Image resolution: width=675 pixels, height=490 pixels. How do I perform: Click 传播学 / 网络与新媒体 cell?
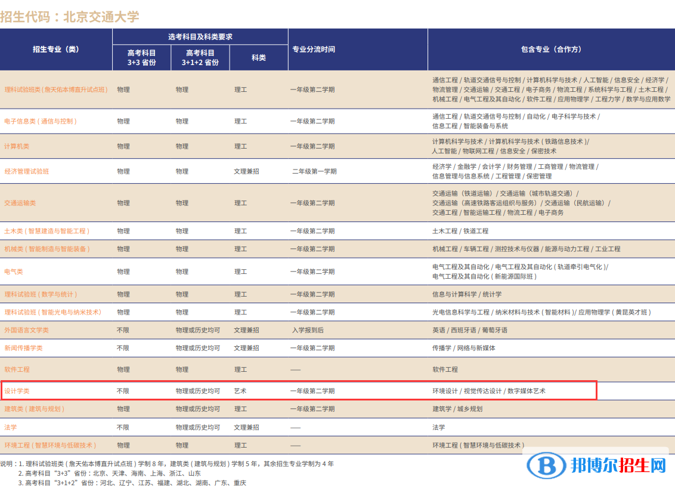point(464,348)
